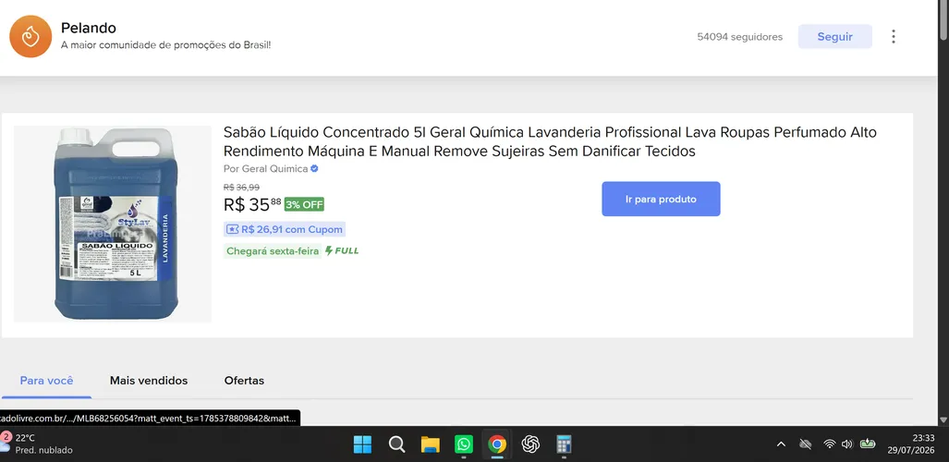Click the Pelando channel name
The width and height of the screenshot is (949, 462).
89,28
